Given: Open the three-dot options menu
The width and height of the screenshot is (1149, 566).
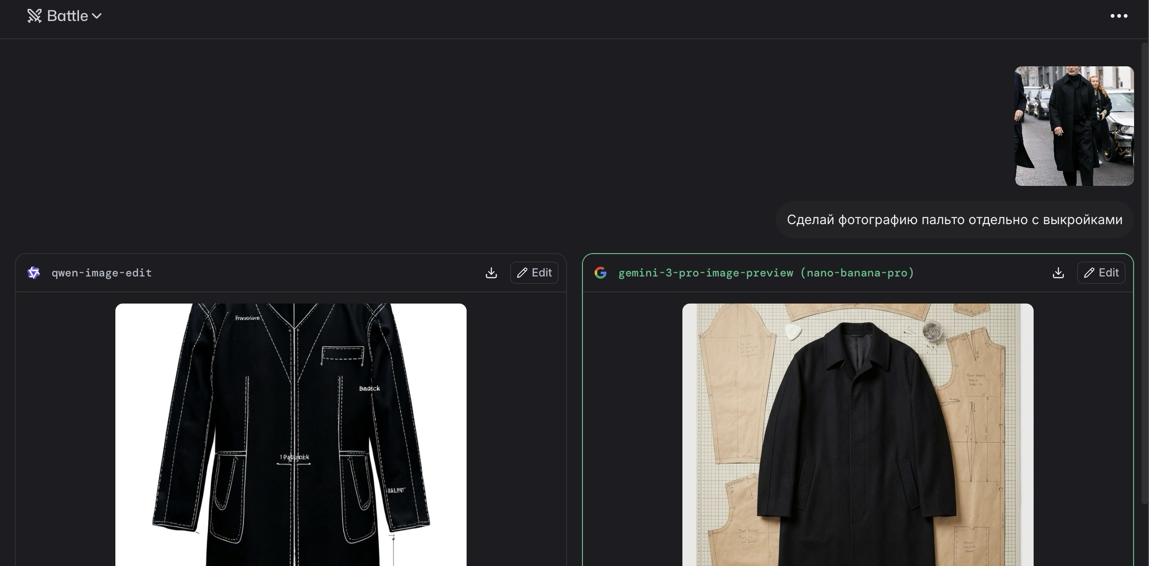Looking at the screenshot, I should click(x=1119, y=16).
